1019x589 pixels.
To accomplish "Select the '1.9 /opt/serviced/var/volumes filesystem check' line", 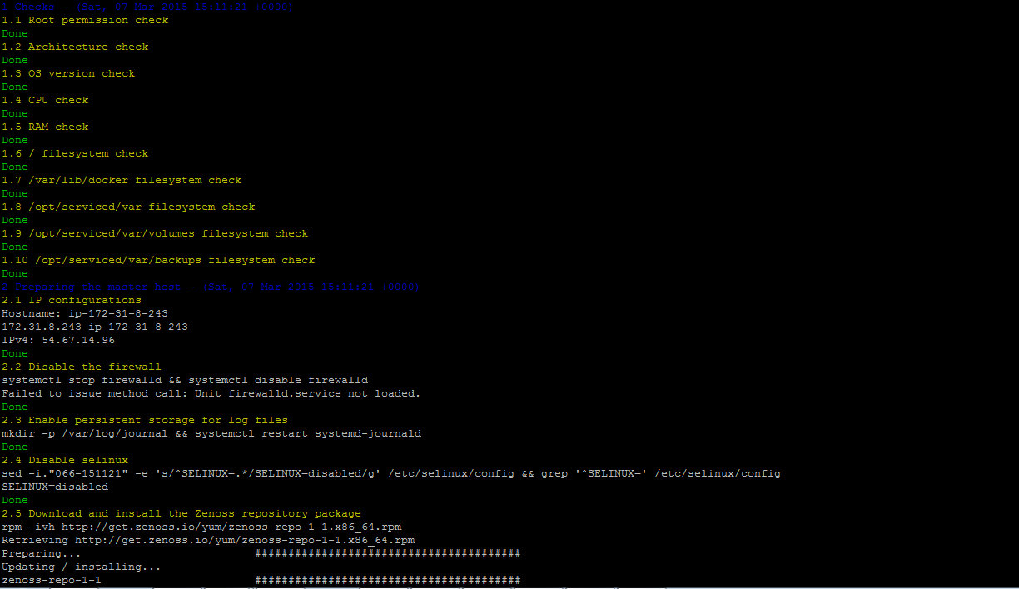I will tap(155, 233).
